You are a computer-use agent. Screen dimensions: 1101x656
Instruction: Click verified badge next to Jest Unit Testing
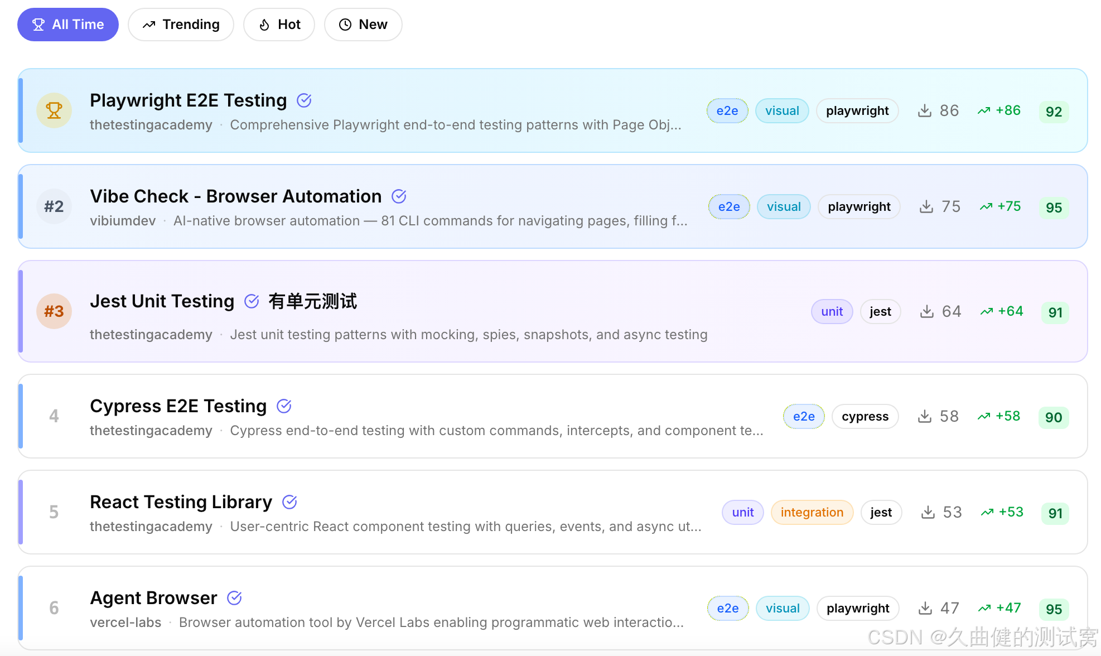point(252,301)
